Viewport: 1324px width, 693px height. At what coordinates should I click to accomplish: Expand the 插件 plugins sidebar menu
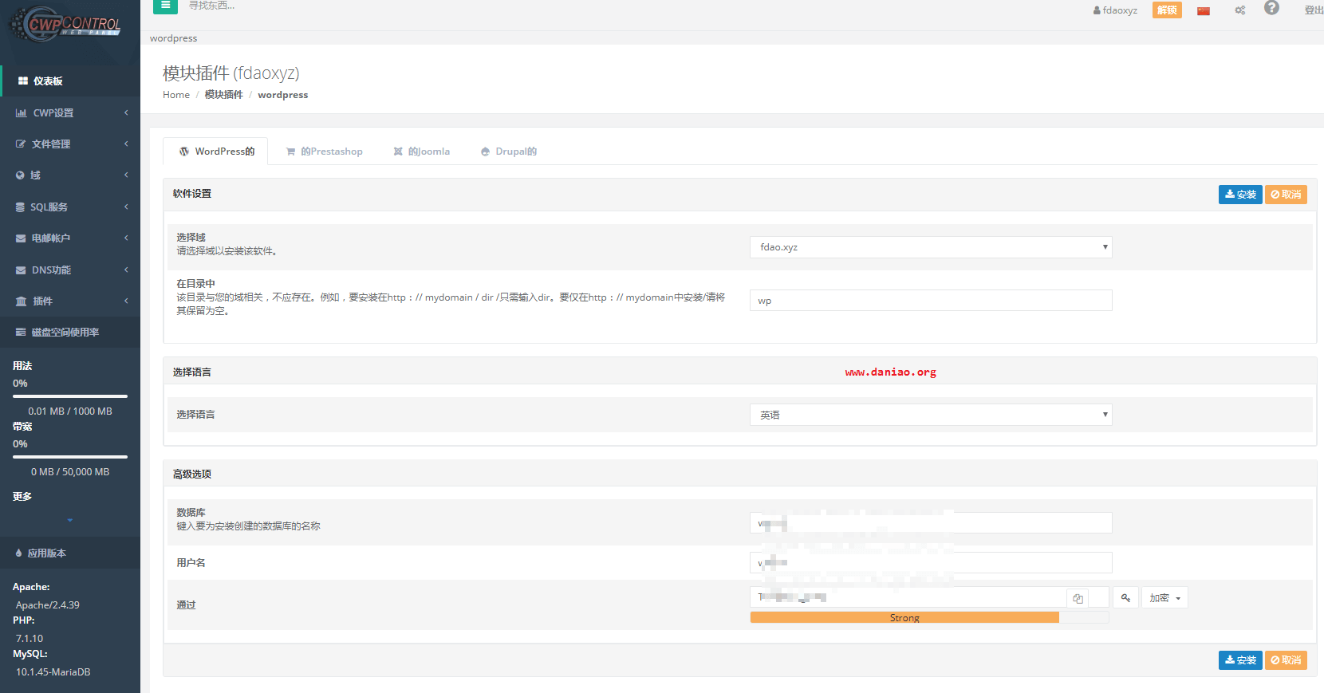coord(70,301)
